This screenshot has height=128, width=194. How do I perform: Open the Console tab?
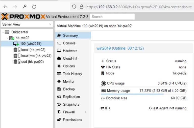point(69,43)
